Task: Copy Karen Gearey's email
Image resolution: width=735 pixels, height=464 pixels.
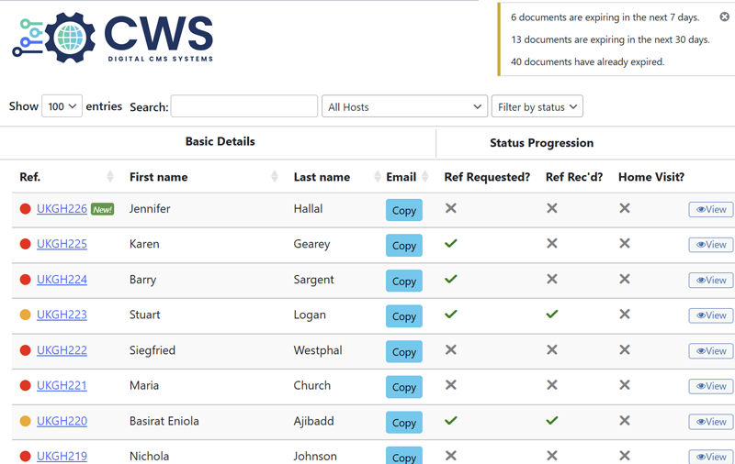Action: [x=404, y=245]
